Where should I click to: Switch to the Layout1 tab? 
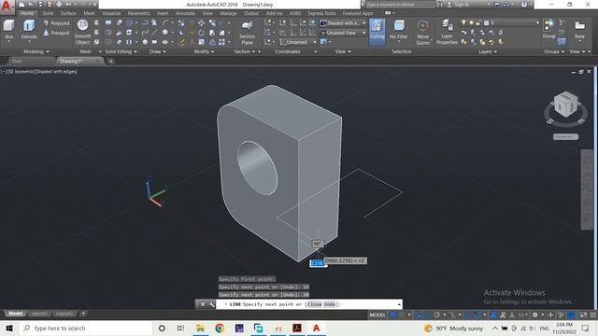39,314
